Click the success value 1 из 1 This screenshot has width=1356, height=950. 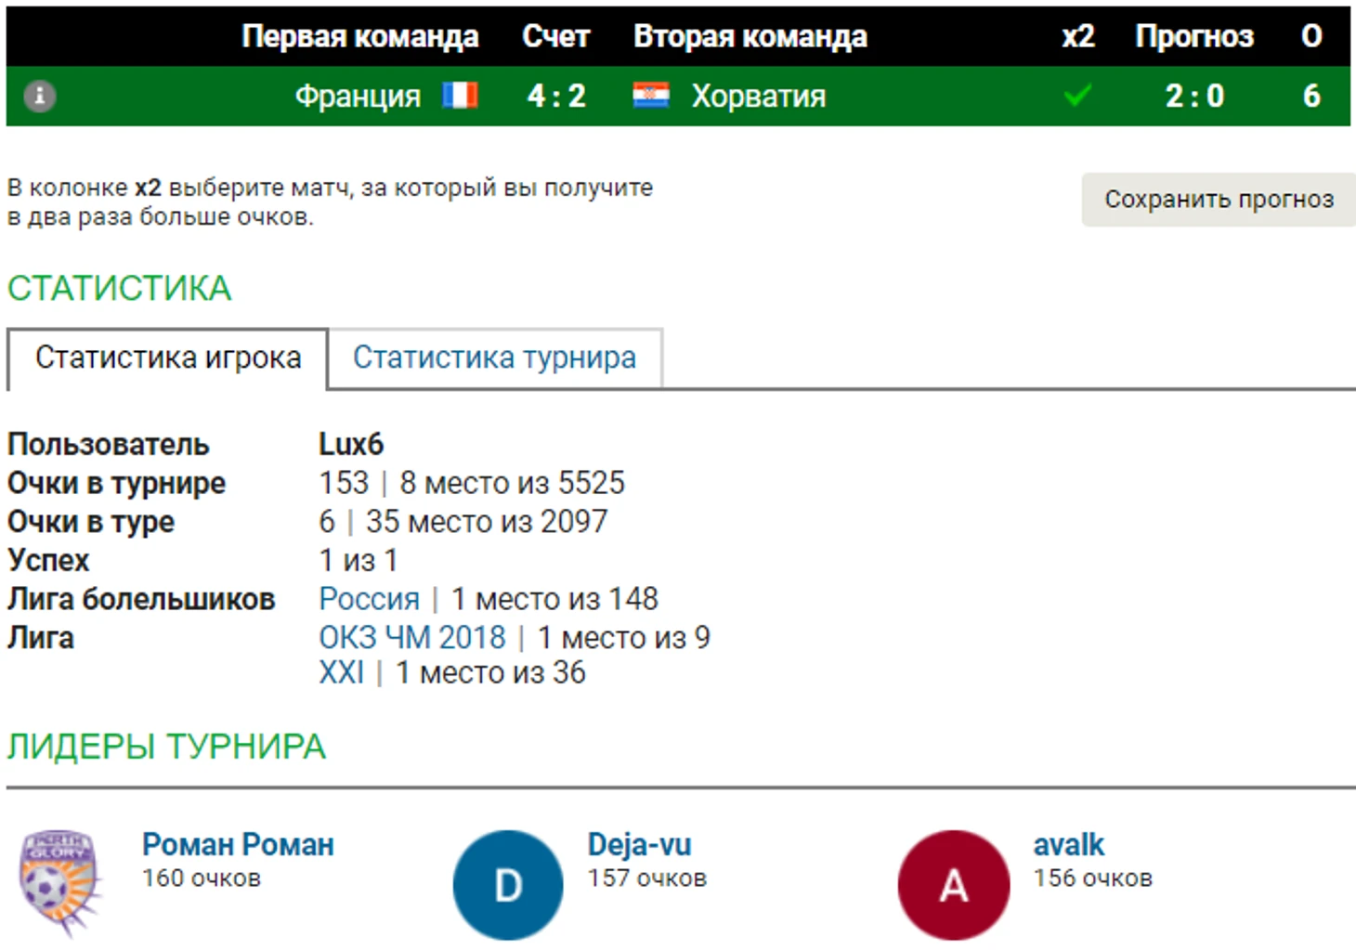point(359,561)
